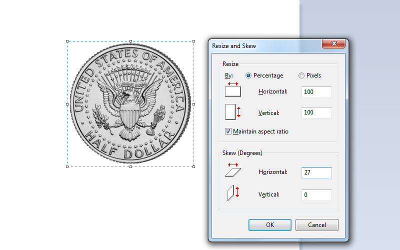
Task: Select the Skew Vertical degrees field
Action: point(316,195)
